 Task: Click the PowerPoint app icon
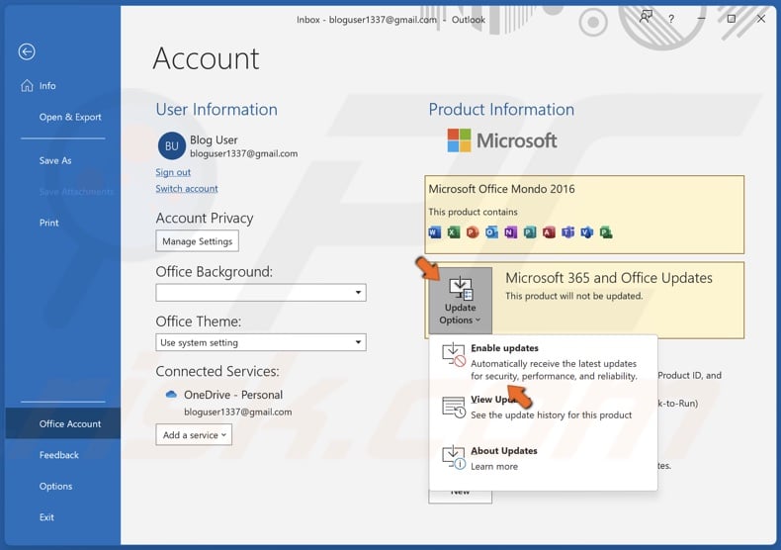click(473, 232)
